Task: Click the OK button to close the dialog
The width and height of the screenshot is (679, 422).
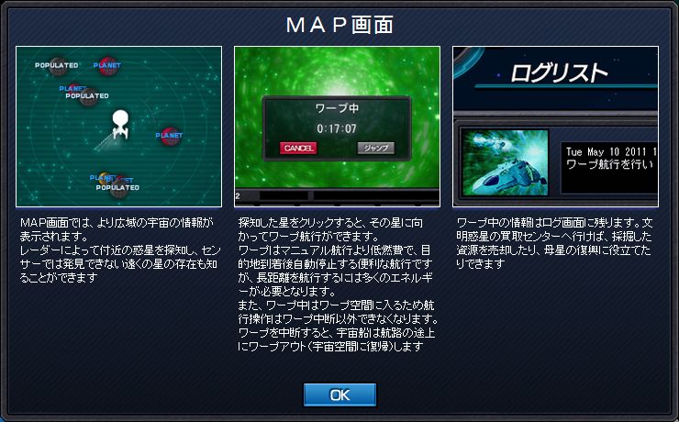Action: tap(339, 394)
